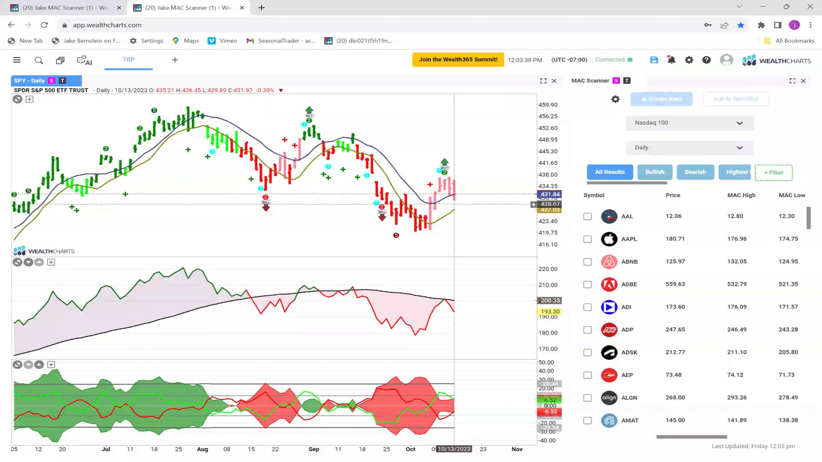
Task: Click the + Filter button
Action: (x=774, y=172)
